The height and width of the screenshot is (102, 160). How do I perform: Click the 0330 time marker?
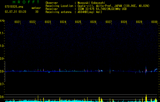pyautogui.click(x=154, y=22)
